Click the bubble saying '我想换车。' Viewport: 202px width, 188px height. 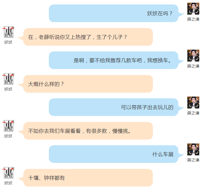[x=114, y=60]
